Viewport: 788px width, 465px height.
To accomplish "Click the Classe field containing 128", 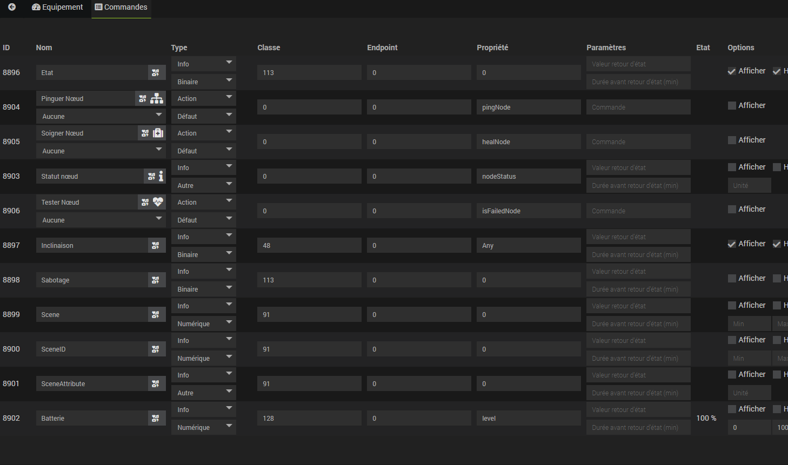I will pos(309,419).
